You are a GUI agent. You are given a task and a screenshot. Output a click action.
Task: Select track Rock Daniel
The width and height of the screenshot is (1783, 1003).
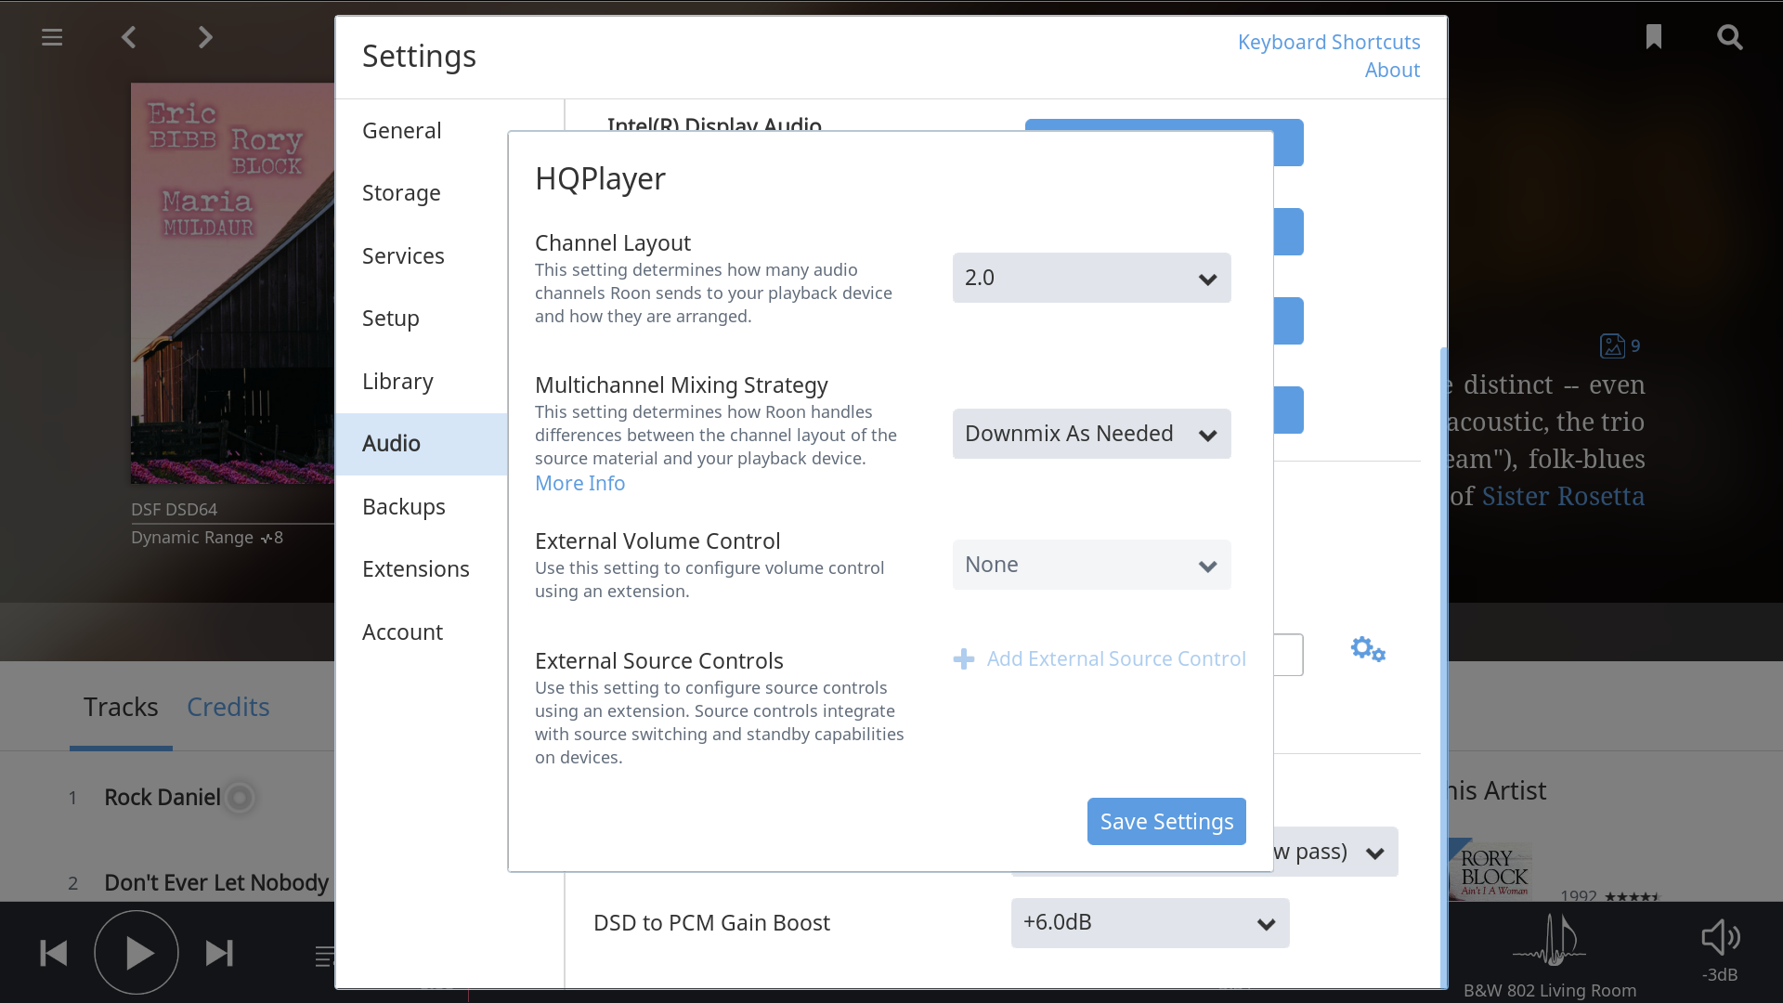(163, 798)
